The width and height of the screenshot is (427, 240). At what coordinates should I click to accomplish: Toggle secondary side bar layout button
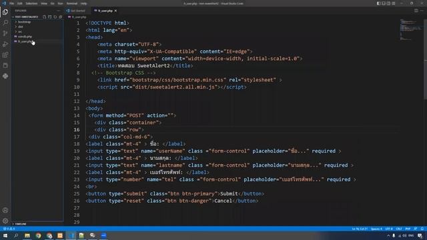click(x=388, y=3)
